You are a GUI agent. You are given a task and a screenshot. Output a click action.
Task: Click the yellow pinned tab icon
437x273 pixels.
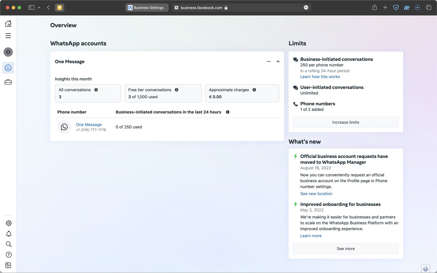(x=60, y=8)
